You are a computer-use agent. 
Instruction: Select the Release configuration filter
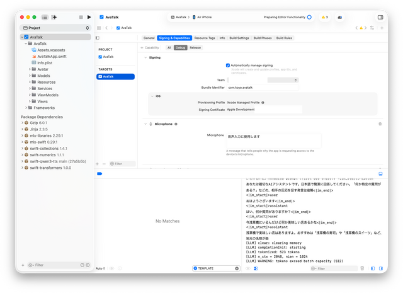(x=195, y=47)
